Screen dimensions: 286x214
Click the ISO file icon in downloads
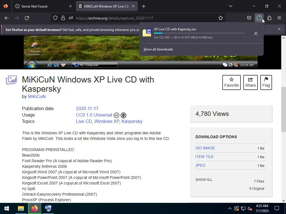coord(147,33)
